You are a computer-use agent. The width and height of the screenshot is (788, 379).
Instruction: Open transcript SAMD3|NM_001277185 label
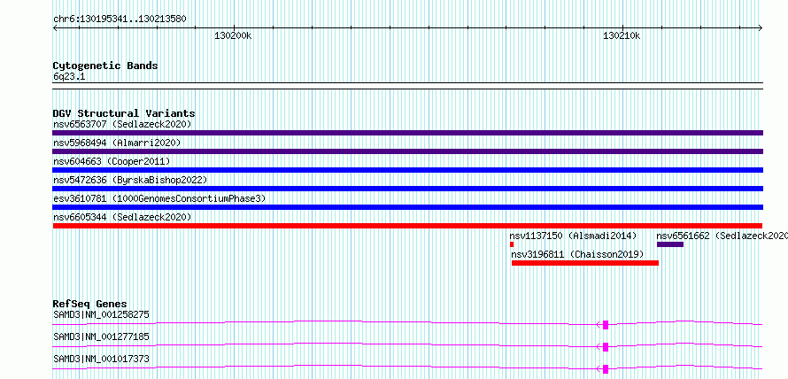click(x=101, y=336)
